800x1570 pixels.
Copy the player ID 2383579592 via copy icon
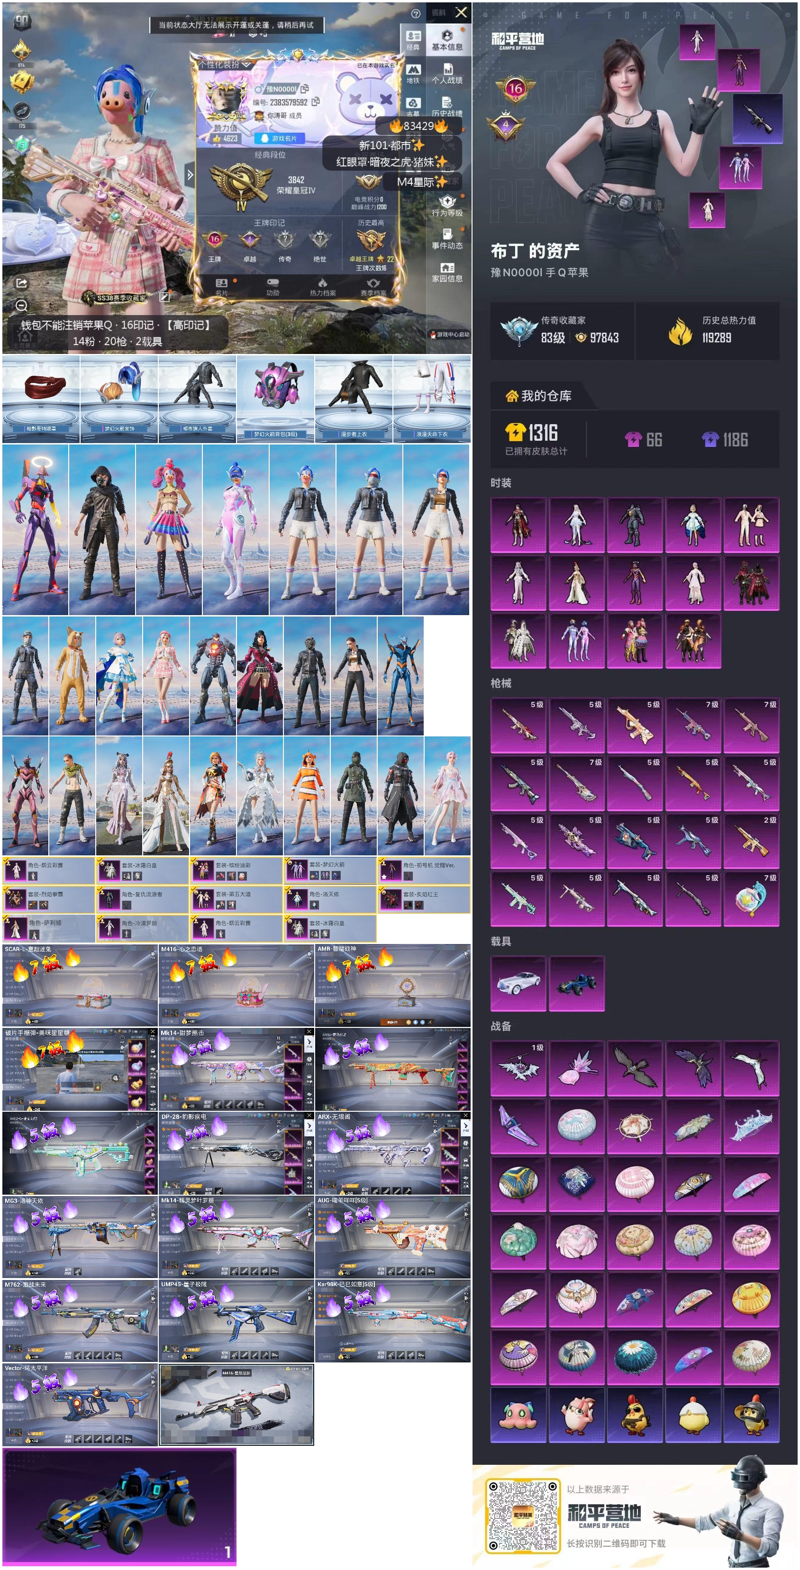pyautogui.click(x=316, y=101)
